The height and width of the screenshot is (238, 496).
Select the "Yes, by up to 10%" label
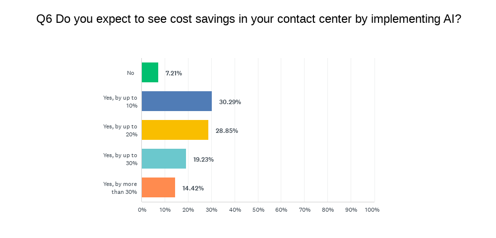(x=120, y=102)
